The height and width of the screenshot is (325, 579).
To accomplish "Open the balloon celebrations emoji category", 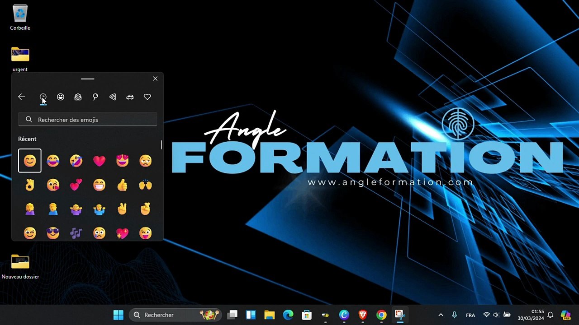I will click(x=95, y=97).
